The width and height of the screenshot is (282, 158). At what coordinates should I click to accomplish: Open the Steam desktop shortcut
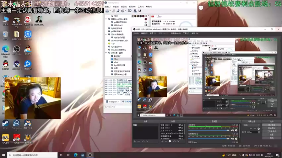(5, 124)
